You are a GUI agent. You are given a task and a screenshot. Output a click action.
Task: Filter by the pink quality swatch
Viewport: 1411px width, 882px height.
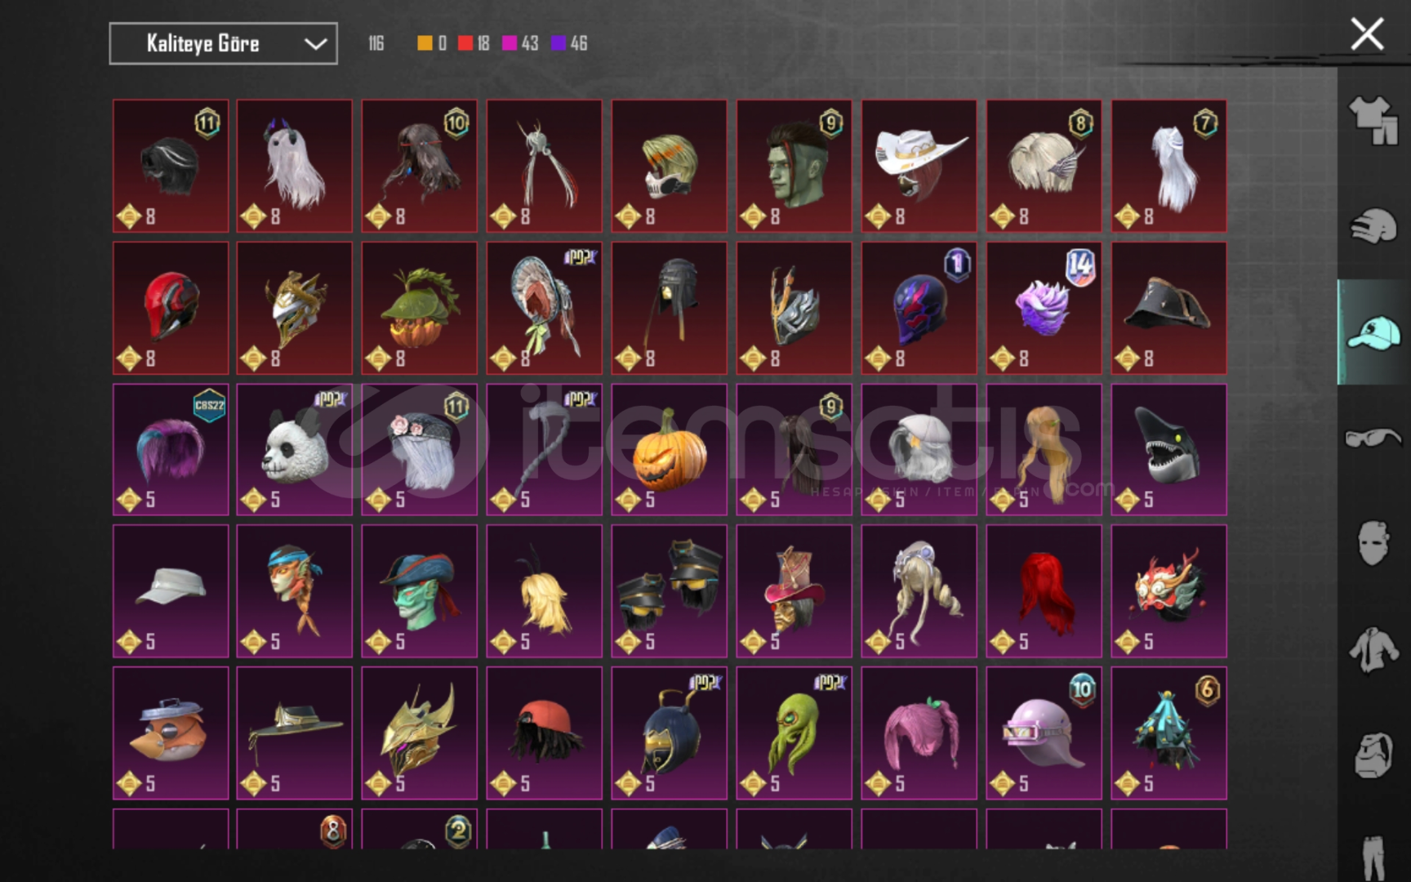tap(510, 43)
